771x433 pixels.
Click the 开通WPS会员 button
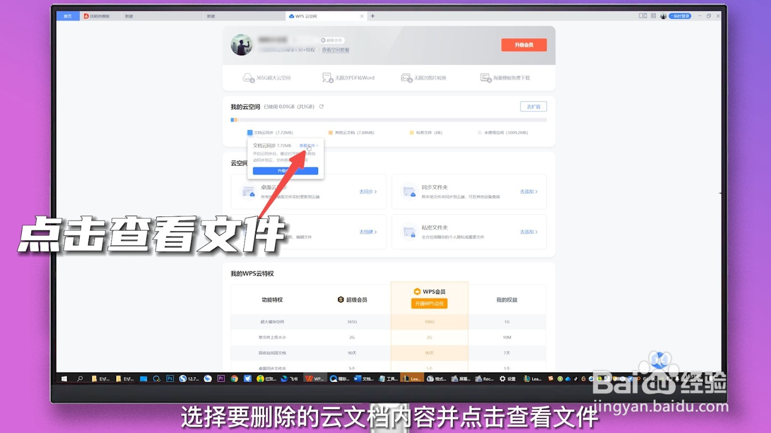tap(429, 304)
